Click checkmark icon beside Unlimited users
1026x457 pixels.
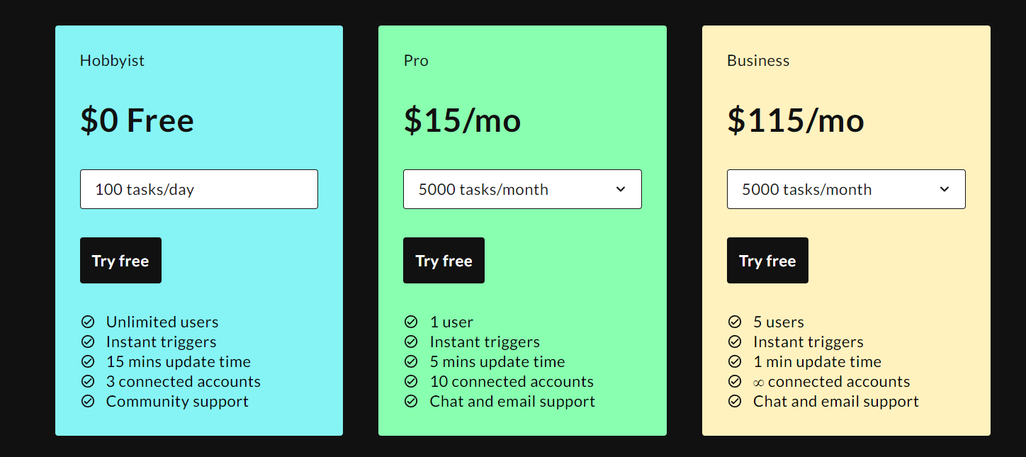(x=88, y=322)
